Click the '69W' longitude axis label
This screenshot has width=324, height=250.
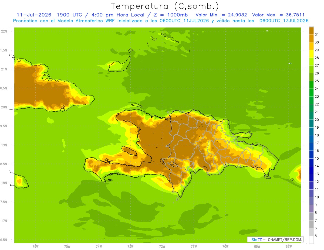coord(257,246)
